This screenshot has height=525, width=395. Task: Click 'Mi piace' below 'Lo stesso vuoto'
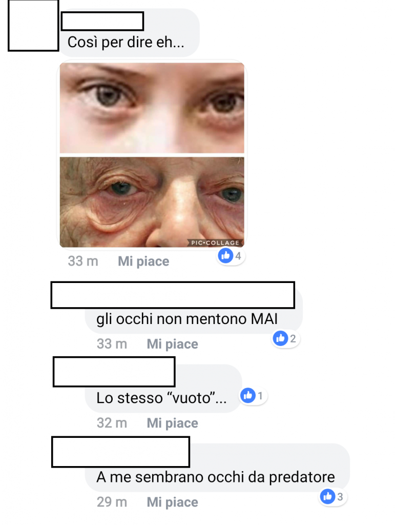click(x=172, y=423)
